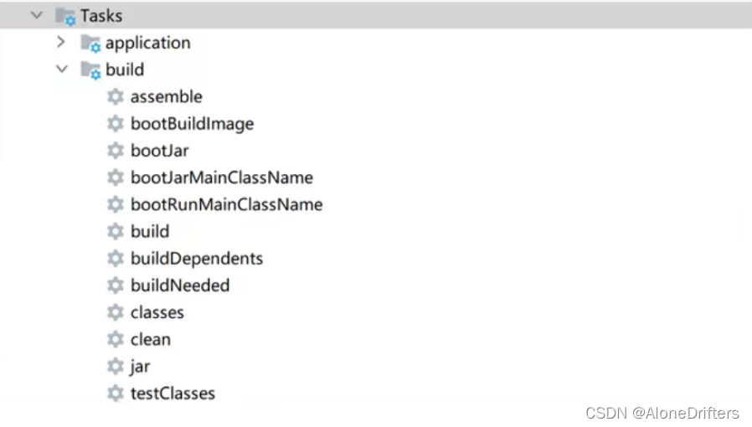Click gear icon beside jar
The image size is (752, 427).
click(x=115, y=367)
